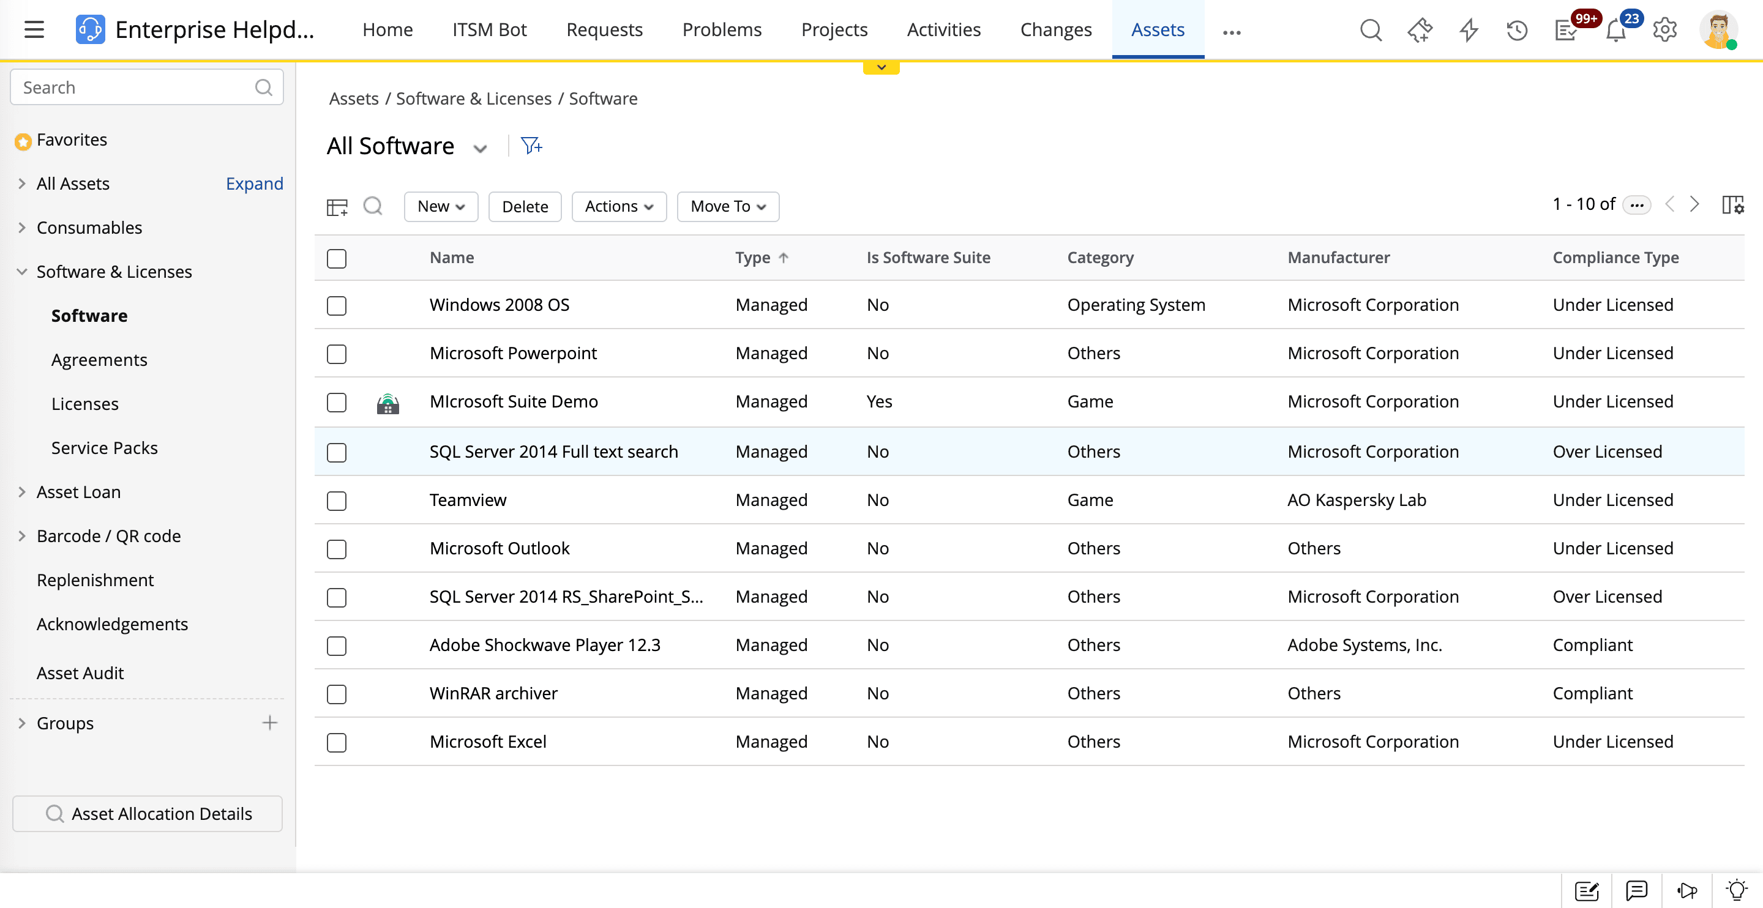Switch to the Changes tab
The width and height of the screenshot is (1763, 908).
point(1055,29)
